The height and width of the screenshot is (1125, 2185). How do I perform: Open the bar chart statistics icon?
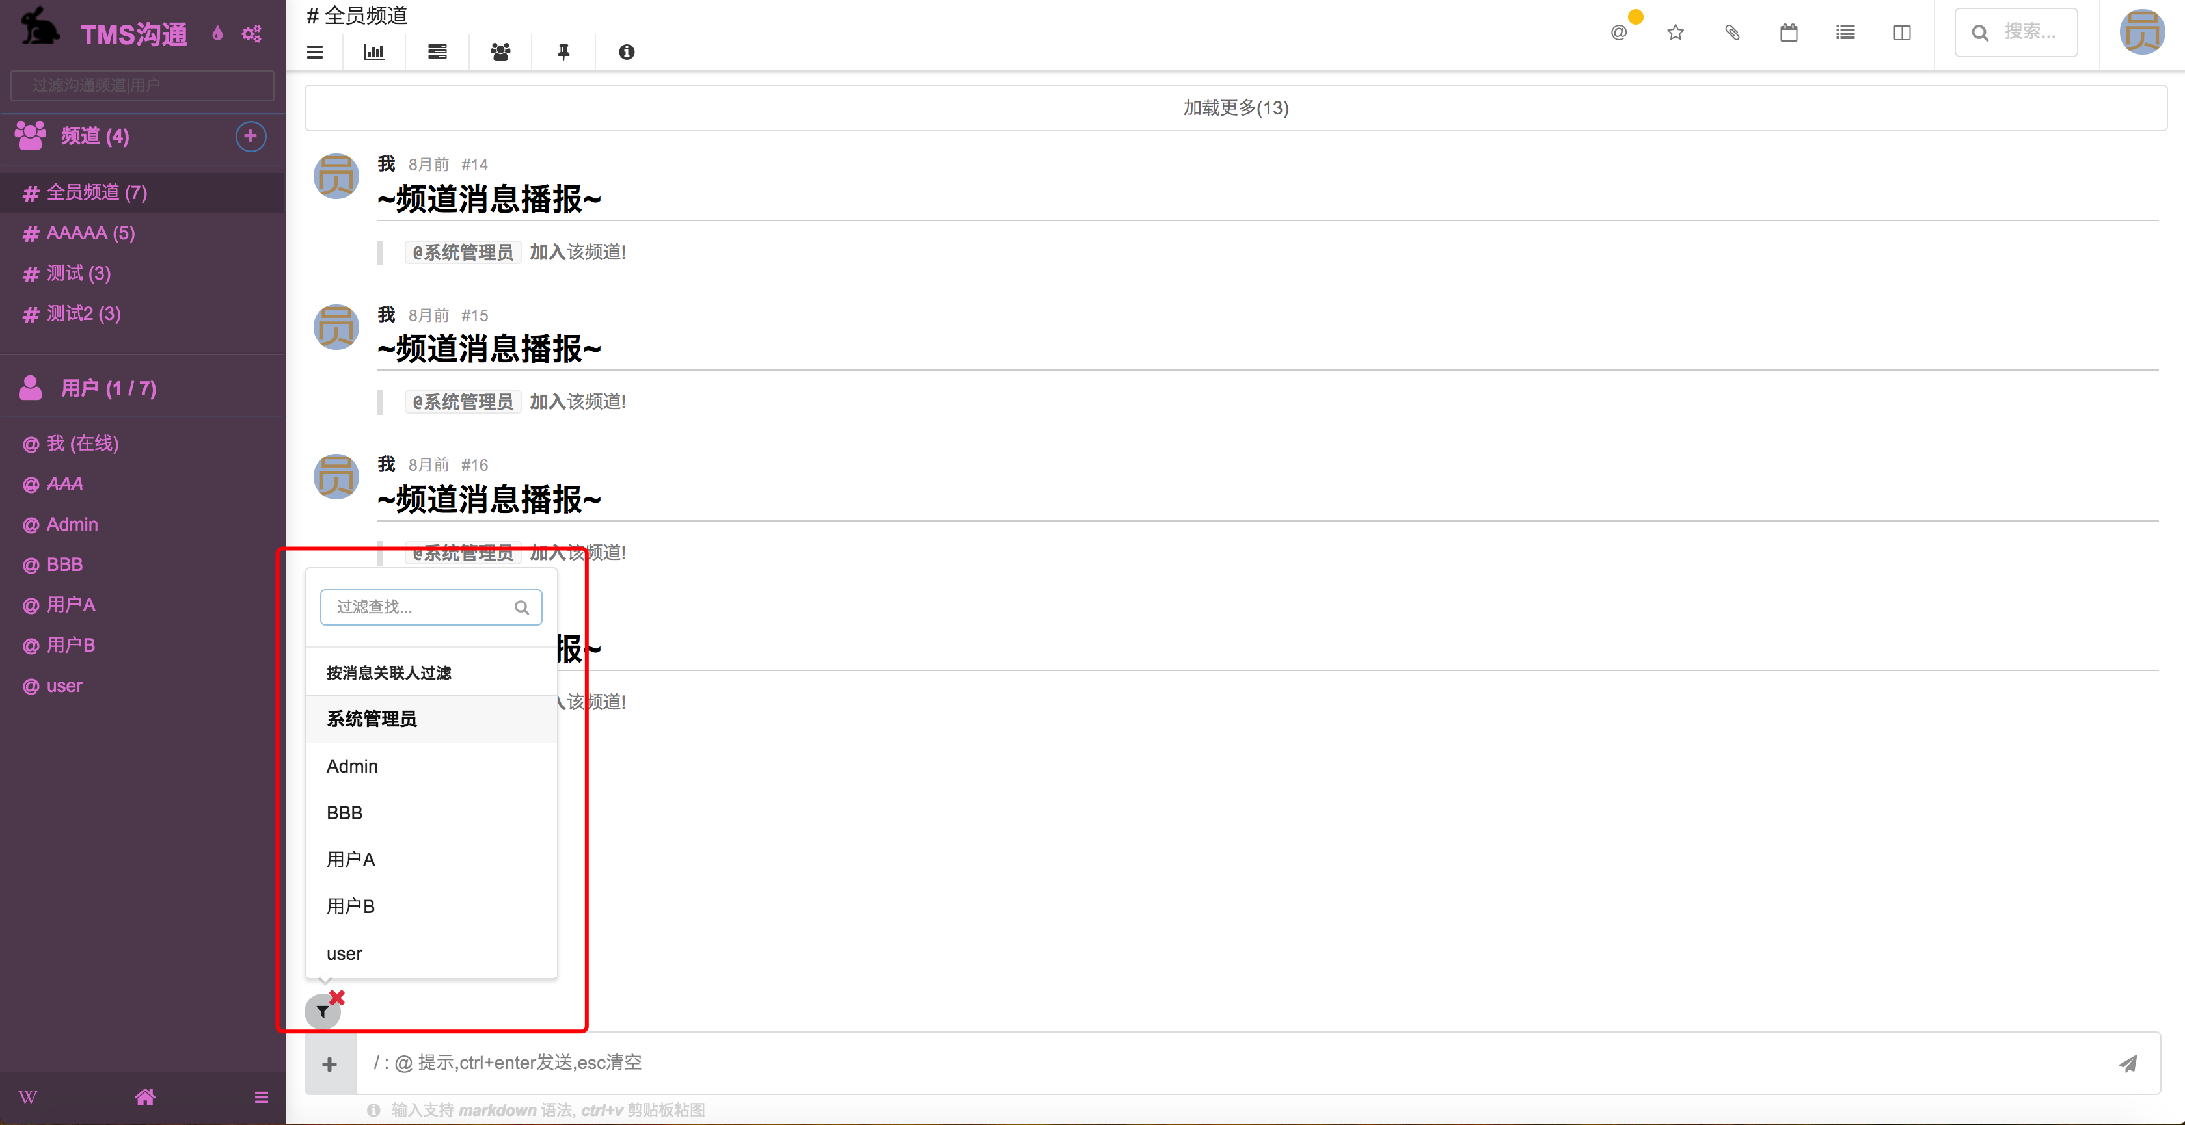374,52
